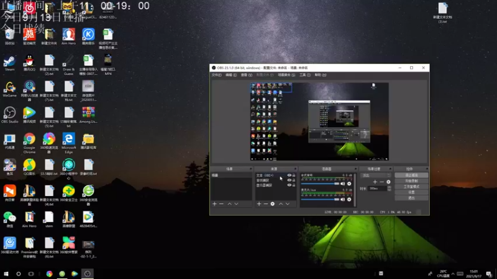Lock the Display Capture source
This screenshot has width=497, height=279.
pos(294,185)
